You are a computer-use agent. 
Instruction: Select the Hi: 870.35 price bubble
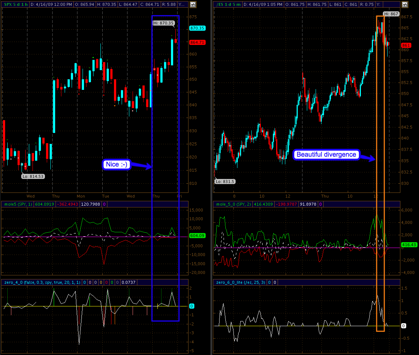(x=163, y=23)
